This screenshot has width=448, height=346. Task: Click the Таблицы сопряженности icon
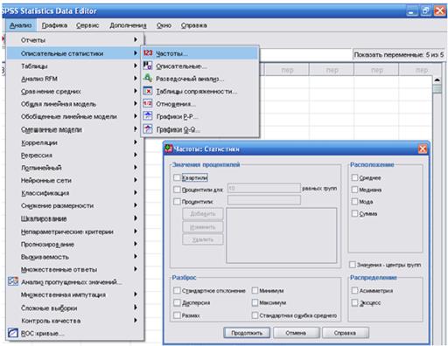(x=148, y=91)
